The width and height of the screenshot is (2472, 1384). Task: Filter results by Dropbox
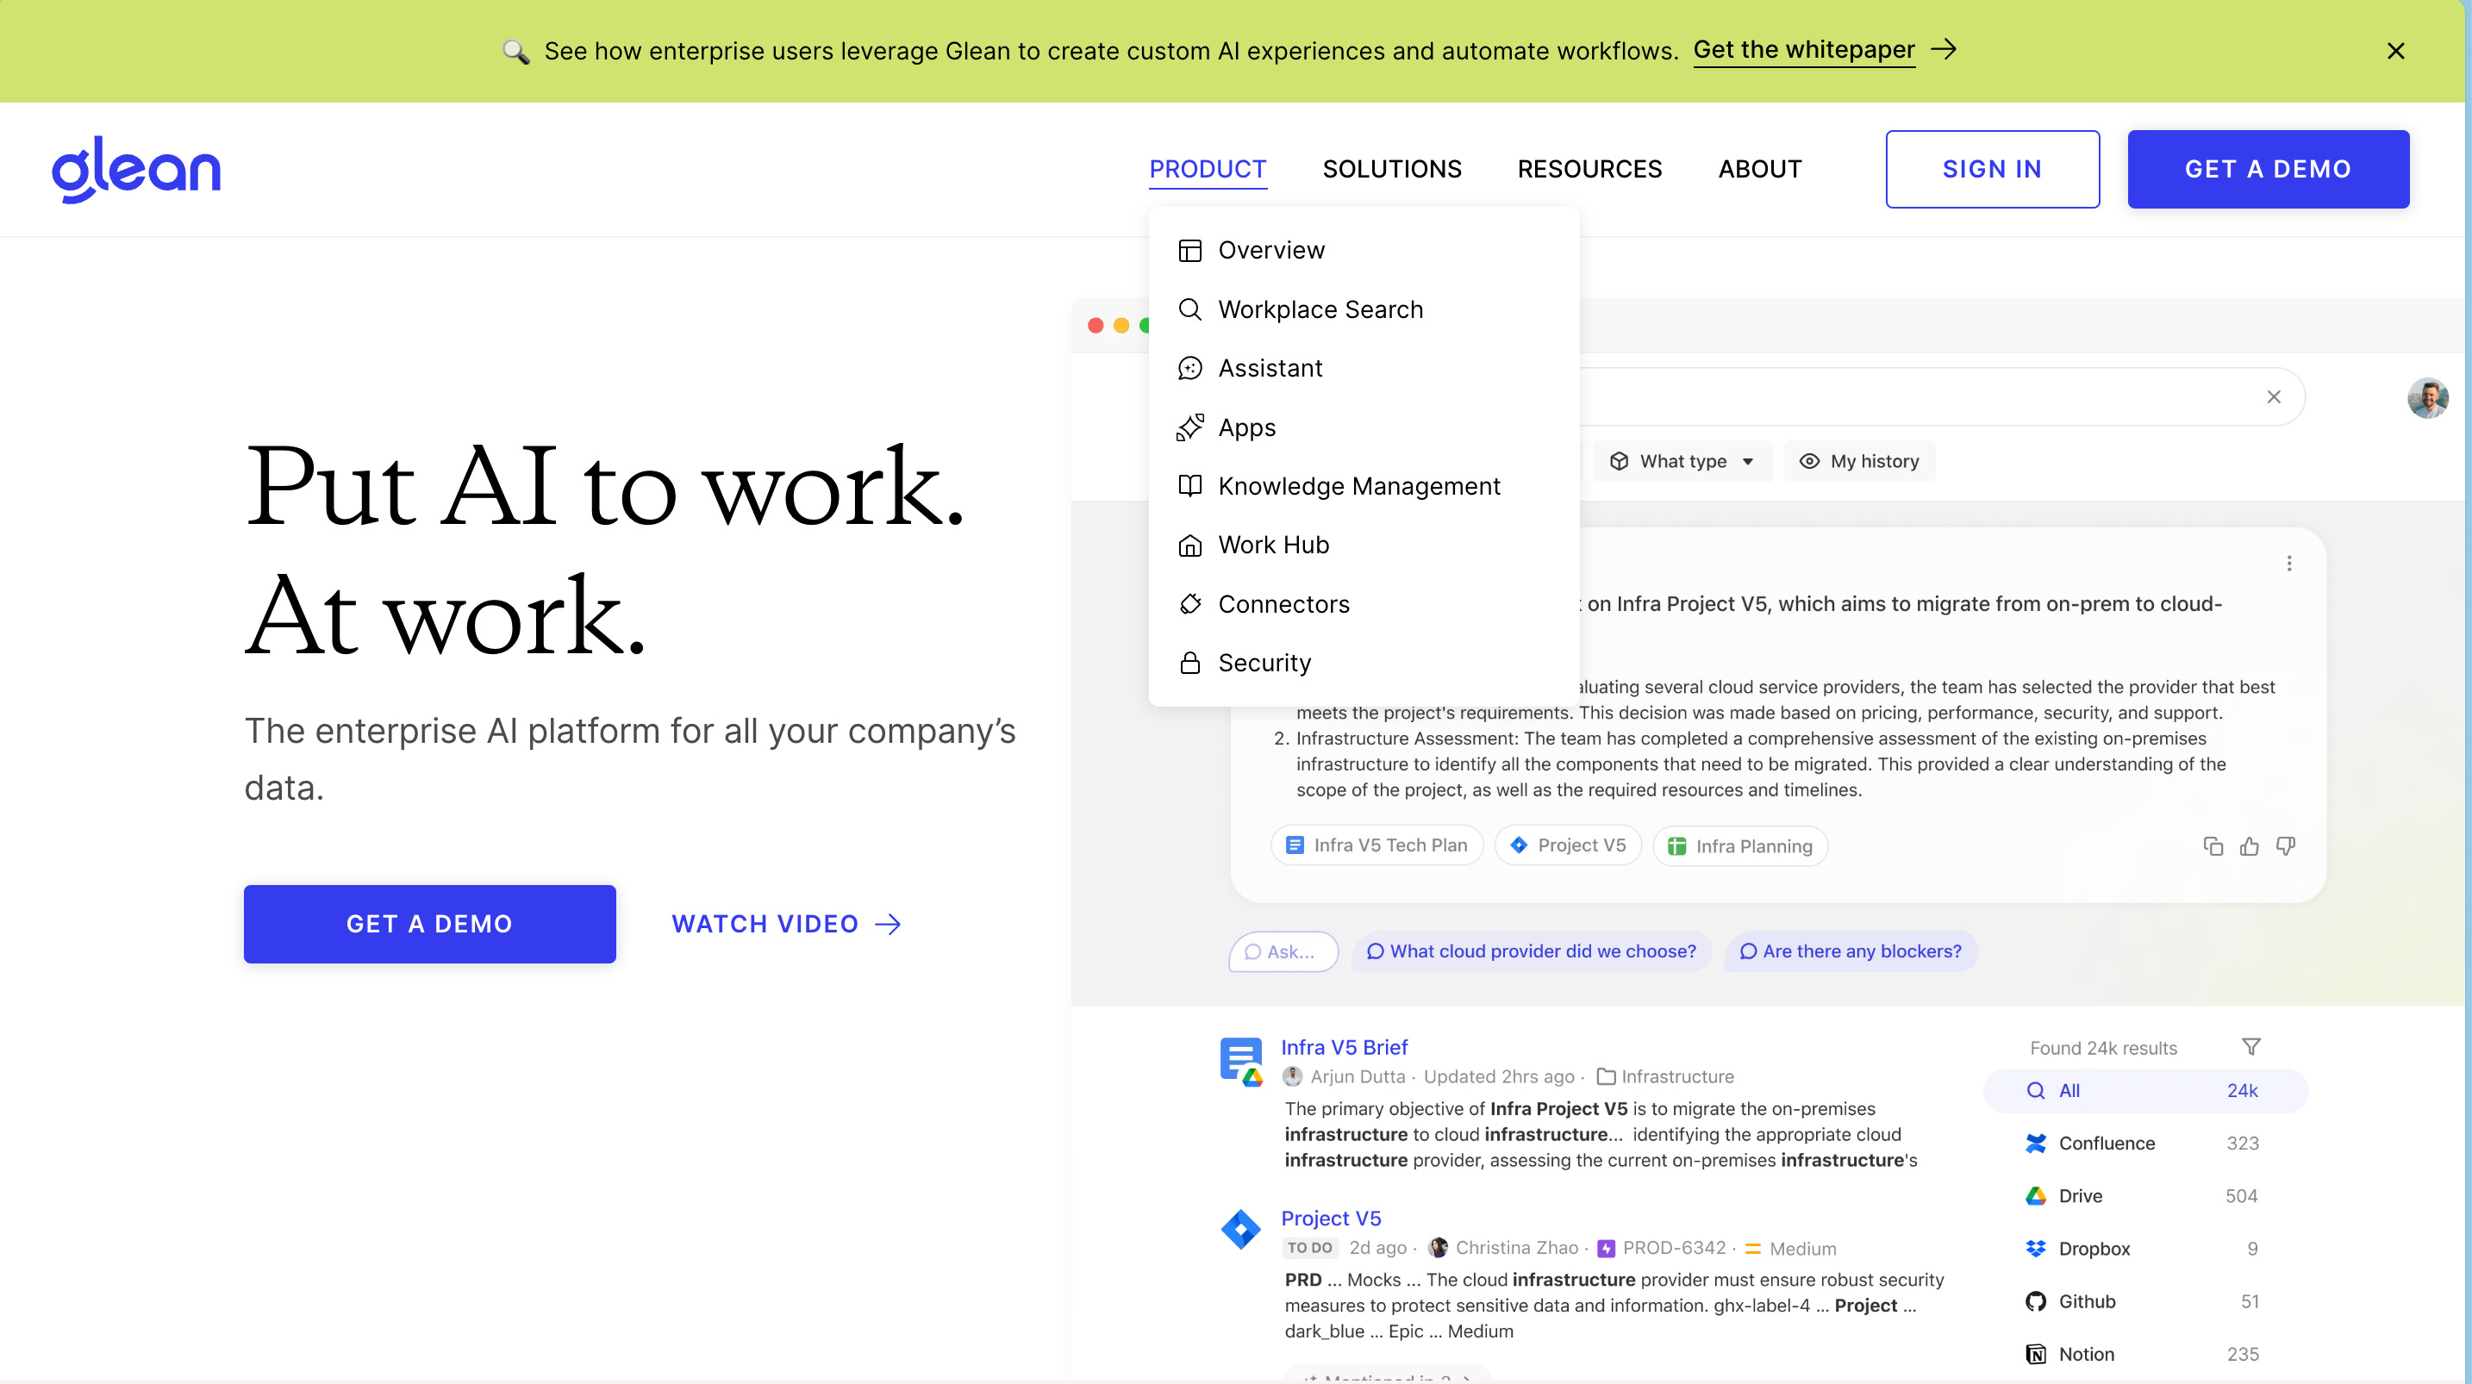click(x=2144, y=1250)
